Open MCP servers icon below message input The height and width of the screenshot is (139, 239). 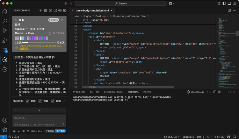point(24,131)
